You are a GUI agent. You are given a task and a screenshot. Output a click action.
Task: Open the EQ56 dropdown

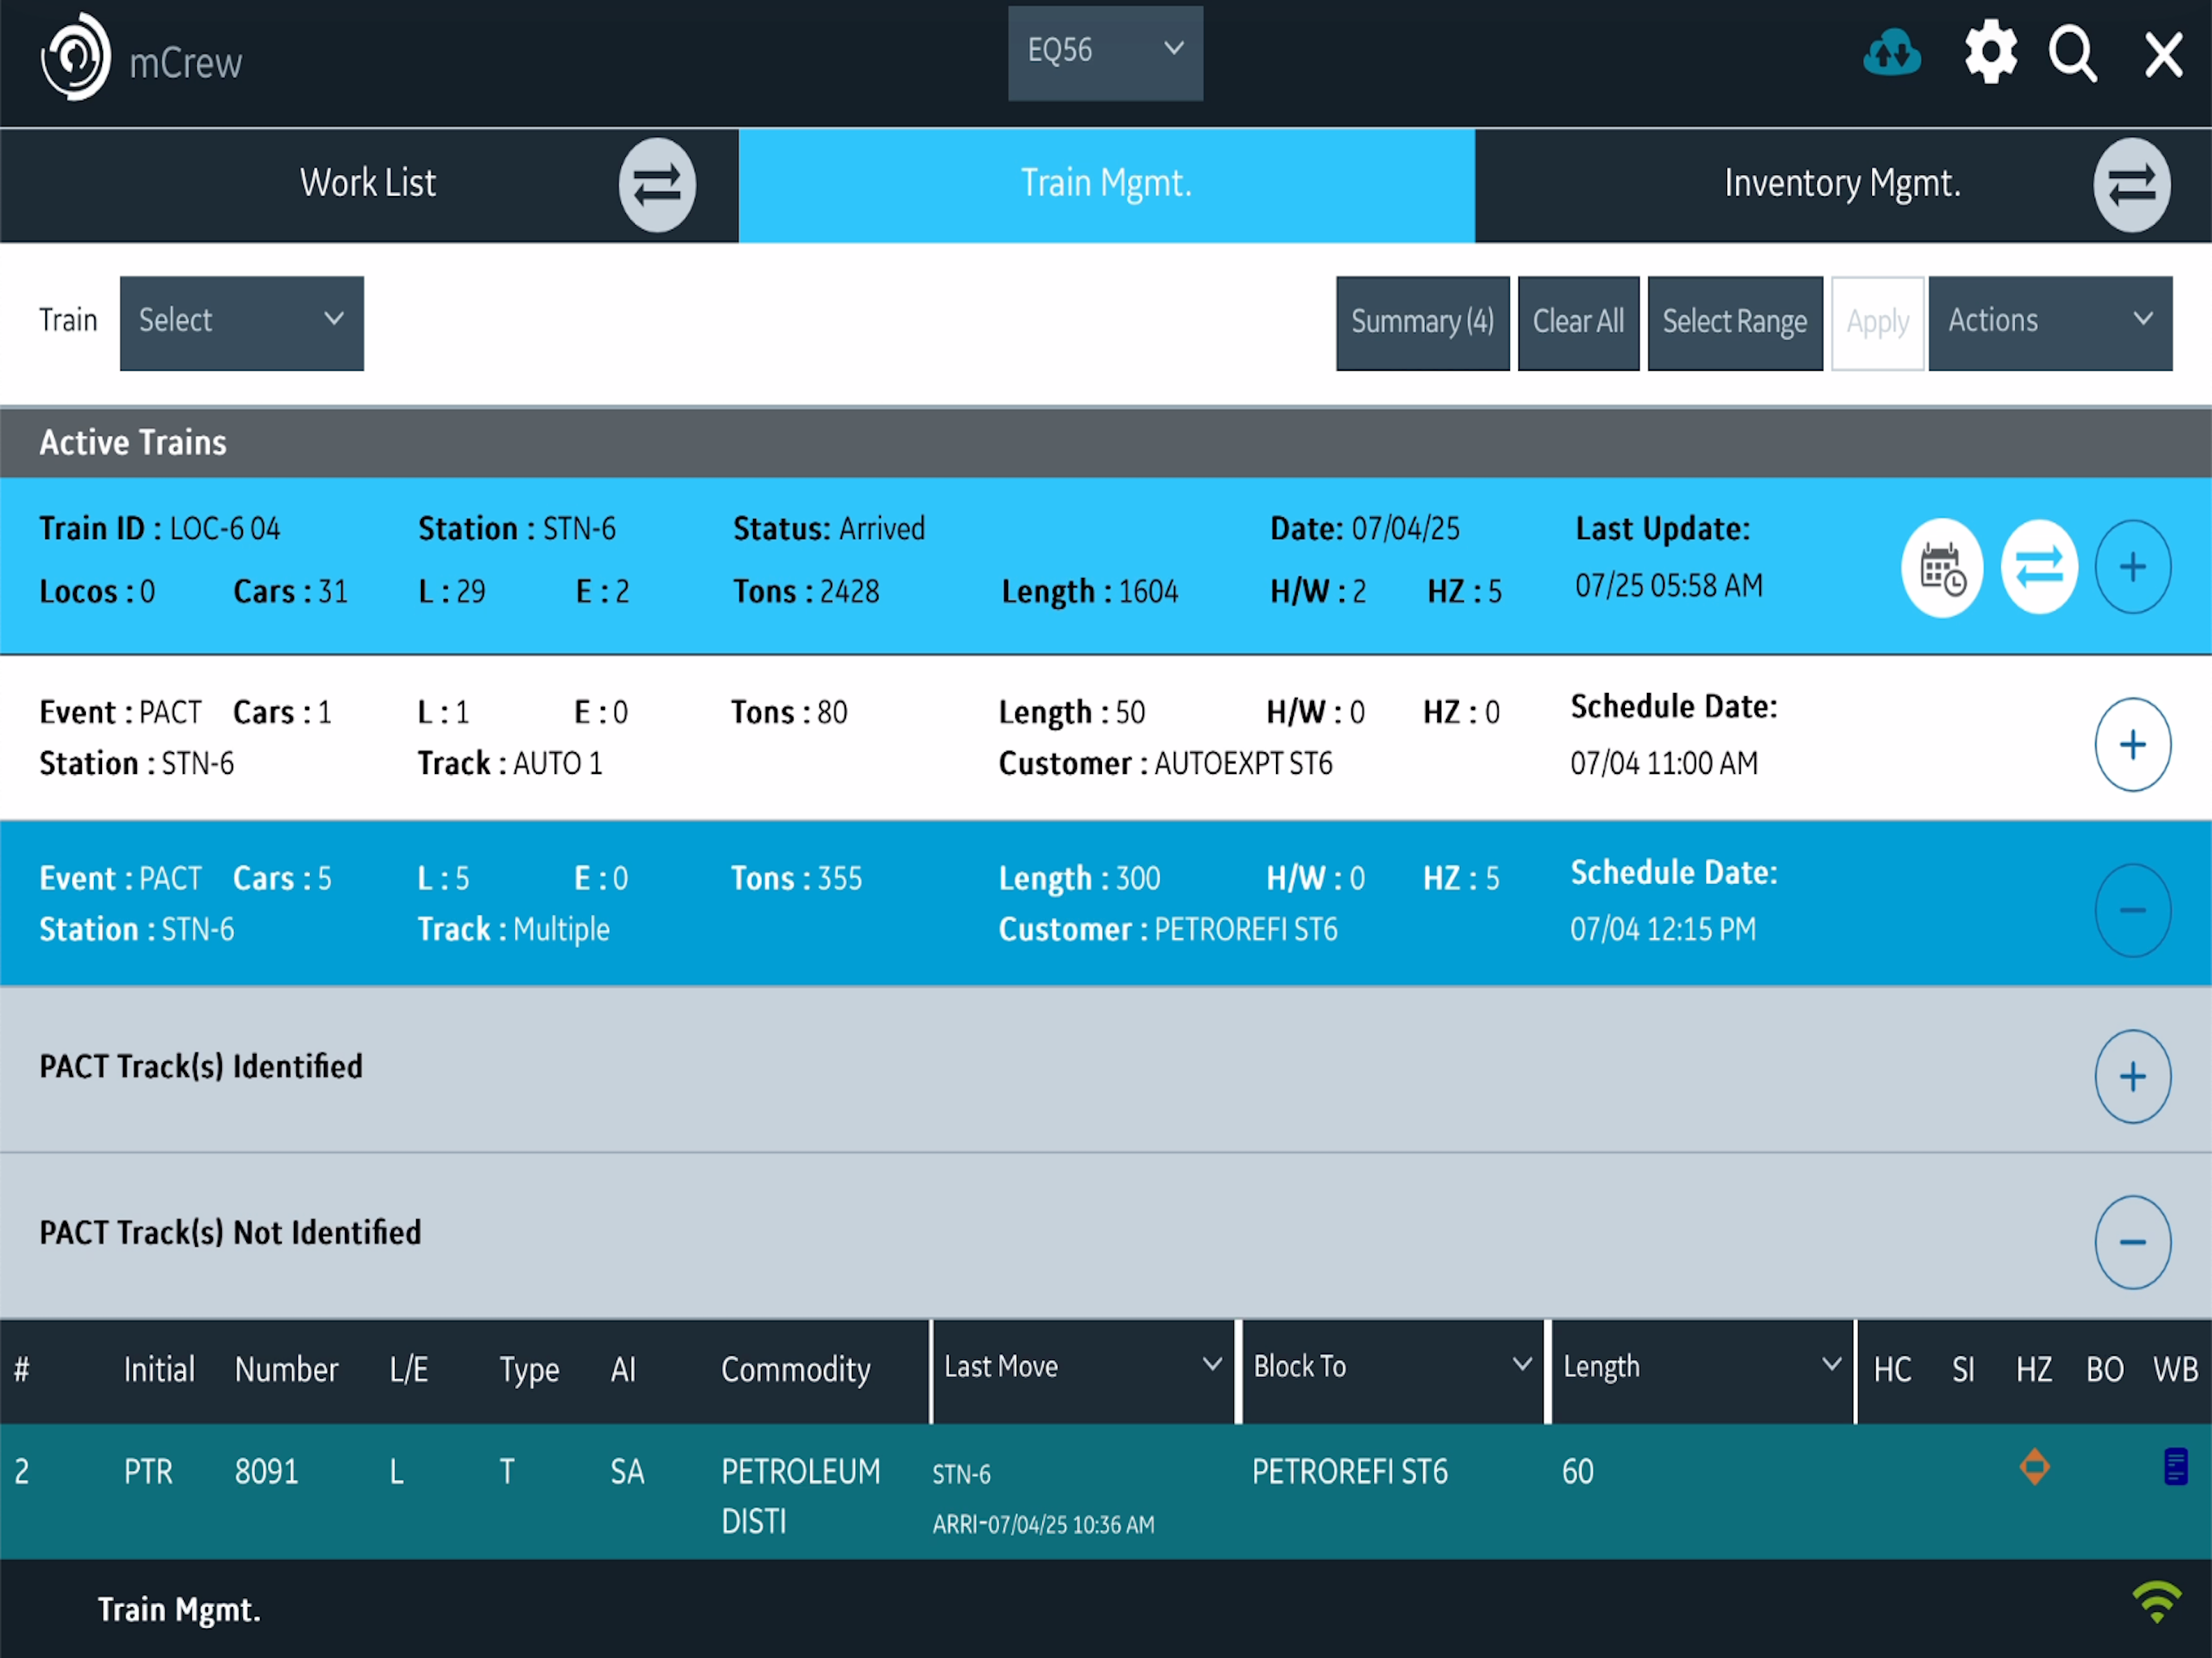click(1105, 53)
